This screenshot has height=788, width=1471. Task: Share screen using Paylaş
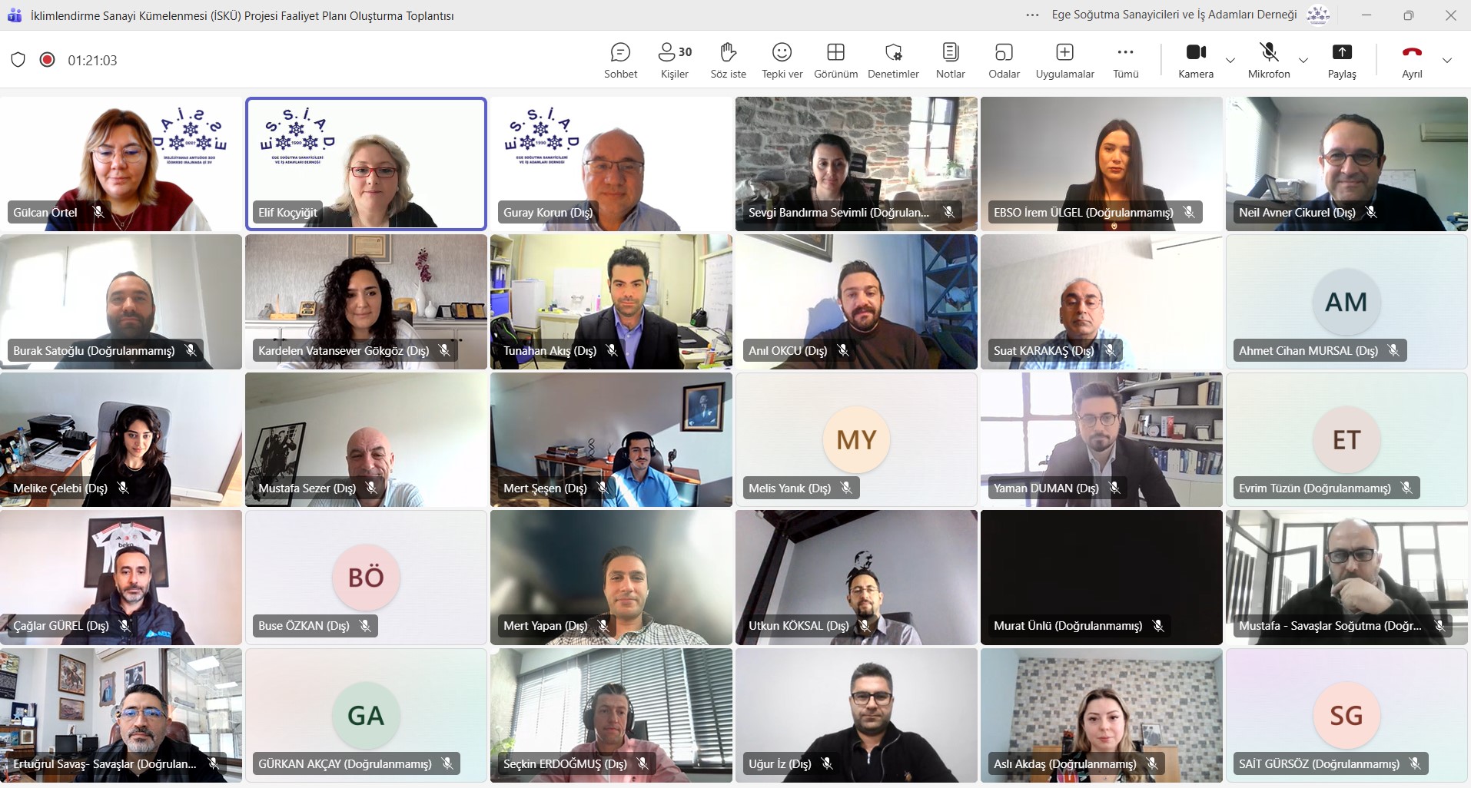coord(1342,60)
